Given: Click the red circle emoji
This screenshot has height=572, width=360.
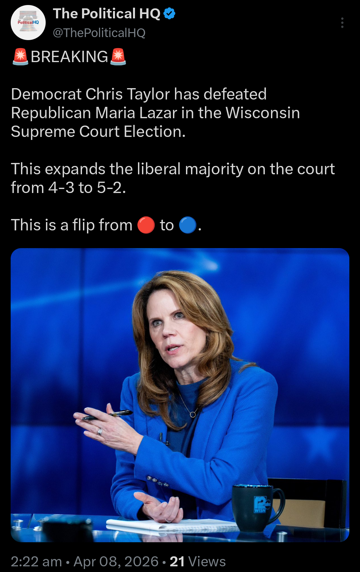Looking at the screenshot, I should [x=146, y=225].
